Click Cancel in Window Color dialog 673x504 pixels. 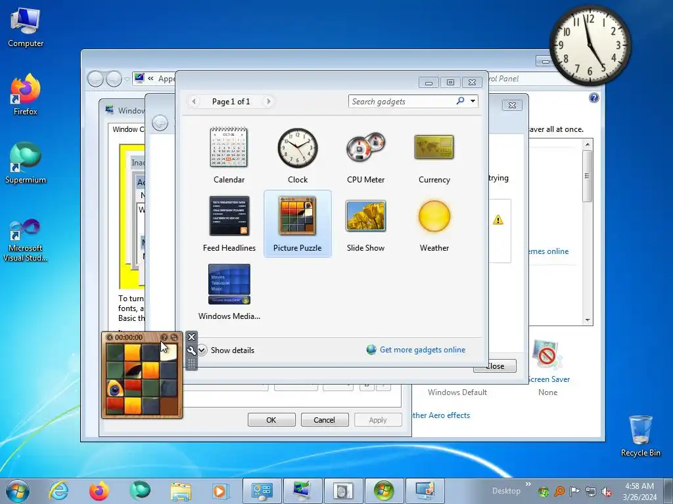(324, 420)
